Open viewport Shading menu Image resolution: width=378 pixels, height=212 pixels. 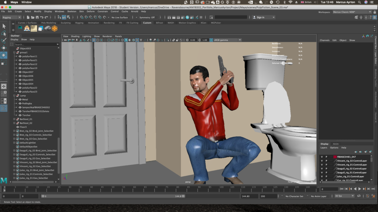[x=75, y=36]
